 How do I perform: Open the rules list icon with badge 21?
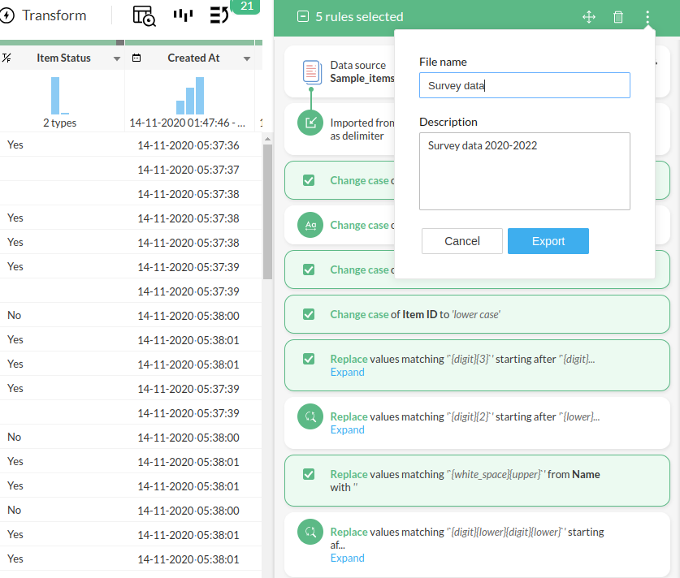coord(220,15)
